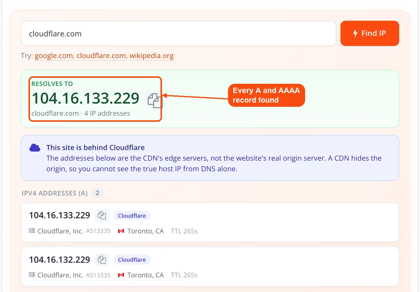Click "Toronto, CA" in the 104.16.132.229 row
The height and width of the screenshot is (292, 420).
pyautogui.click(x=145, y=275)
